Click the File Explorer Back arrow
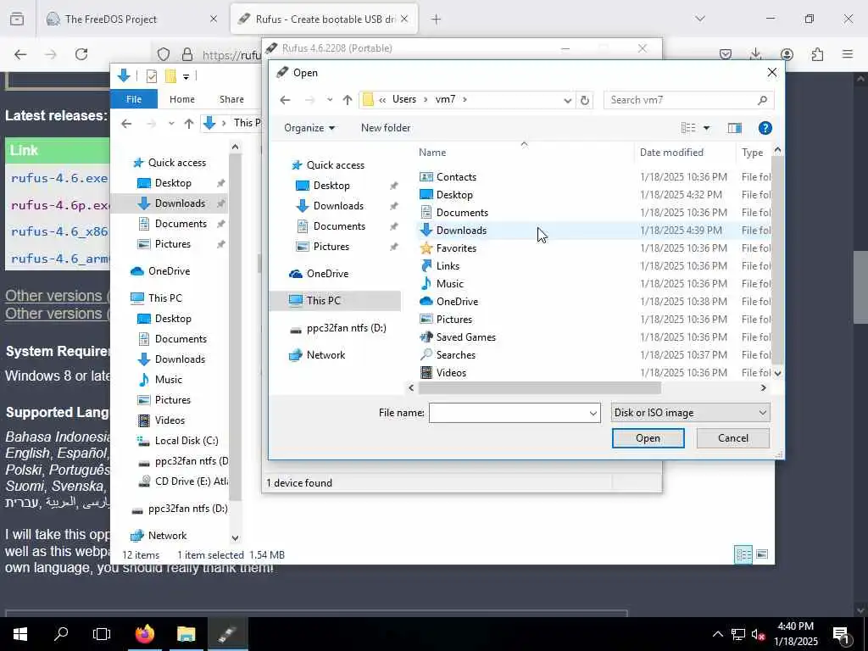The height and width of the screenshot is (651, 868). [x=126, y=124]
